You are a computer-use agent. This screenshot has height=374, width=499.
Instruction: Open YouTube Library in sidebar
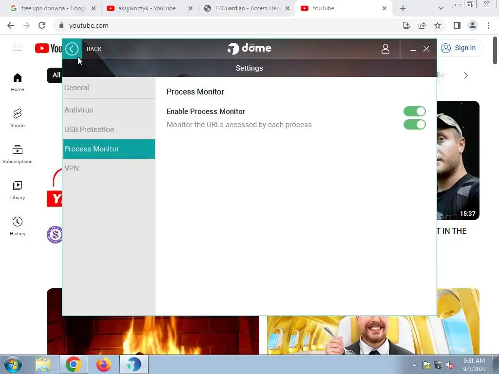pos(18,190)
